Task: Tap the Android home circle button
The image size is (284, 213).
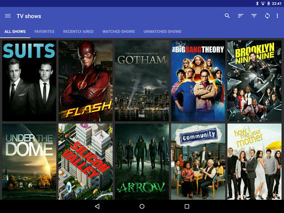Action: (142, 206)
